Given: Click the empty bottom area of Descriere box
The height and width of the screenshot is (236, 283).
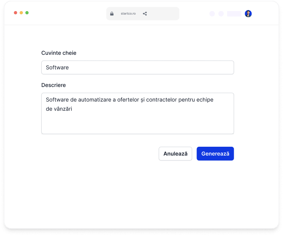Looking at the screenshot, I should 138,124.
